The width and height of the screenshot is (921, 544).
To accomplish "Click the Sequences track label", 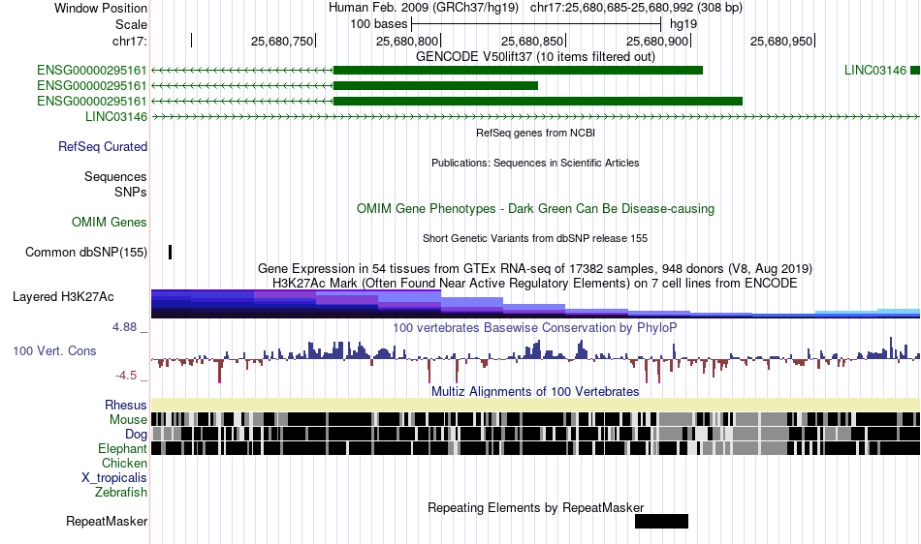I will tap(115, 176).
